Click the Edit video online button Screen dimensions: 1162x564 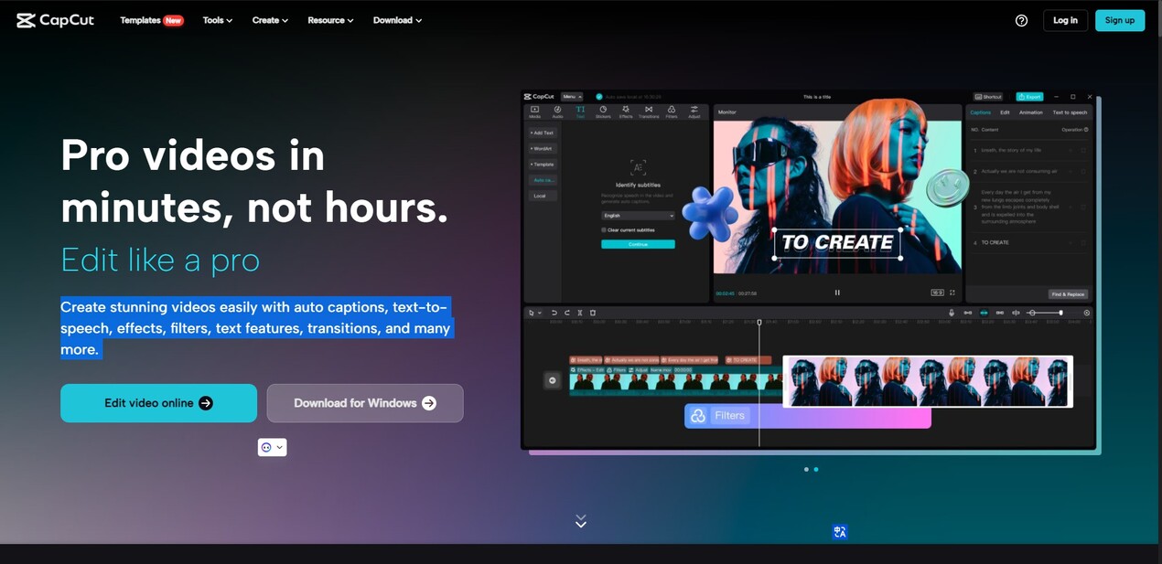click(158, 403)
